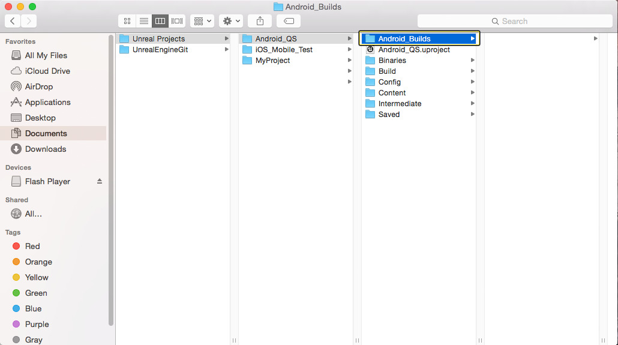
Task: Expand arrow next to Saved
Action: pyautogui.click(x=472, y=114)
